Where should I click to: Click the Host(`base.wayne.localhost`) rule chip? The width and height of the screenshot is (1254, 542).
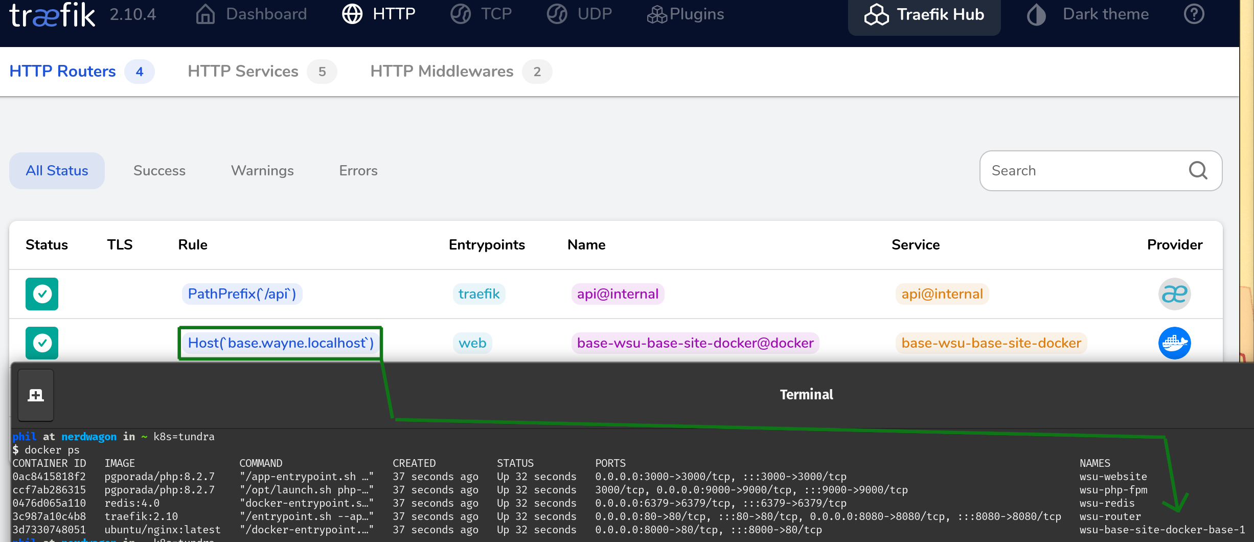pyautogui.click(x=281, y=343)
